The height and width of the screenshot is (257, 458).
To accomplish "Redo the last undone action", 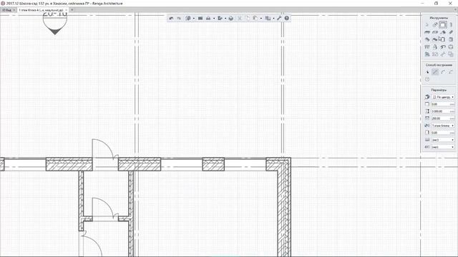I will pyautogui.click(x=179, y=18).
